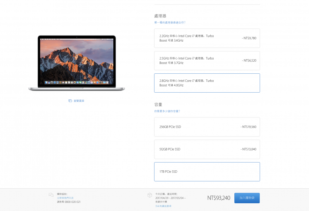
Task: Click the NT$93,240 total price
Action: (218, 198)
